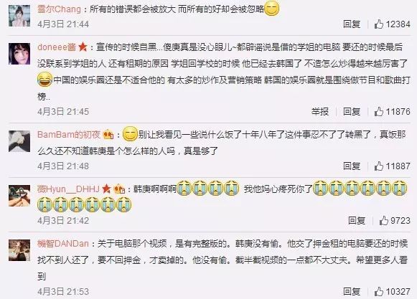The image size is (417, 299).
Task: Click 雪尔Chang's profile avatar
Action: click(19, 16)
